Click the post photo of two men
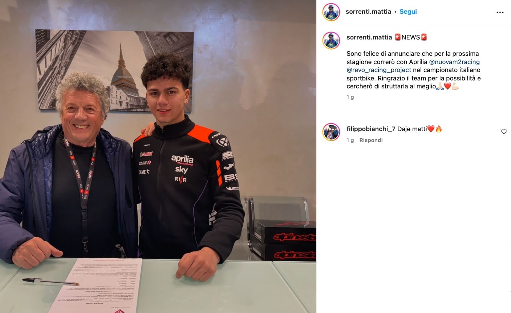The image size is (511, 313). tap(158, 156)
